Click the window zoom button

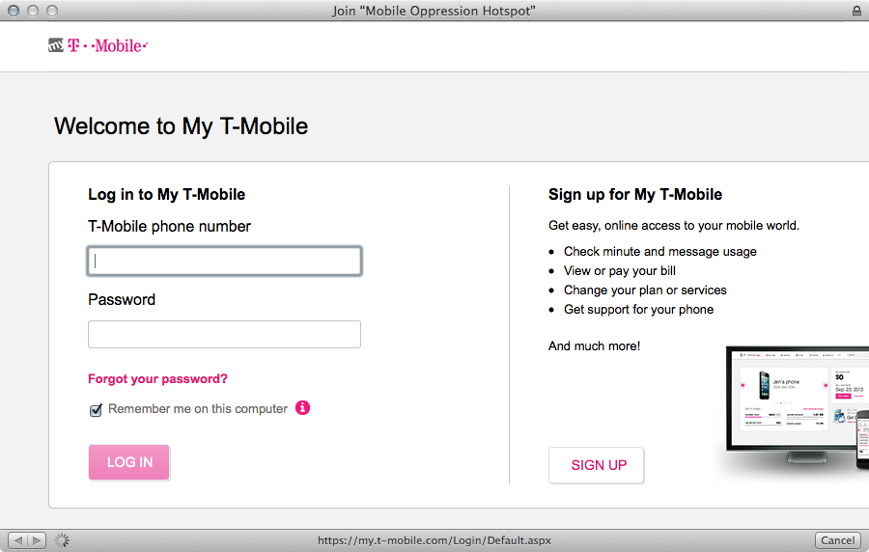tap(52, 11)
